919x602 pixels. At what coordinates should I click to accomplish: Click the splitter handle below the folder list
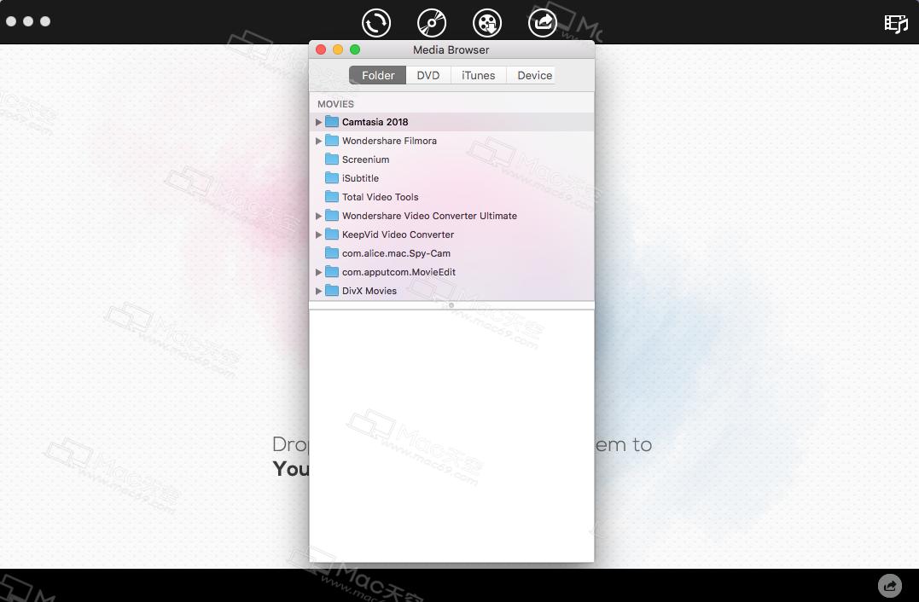point(451,304)
